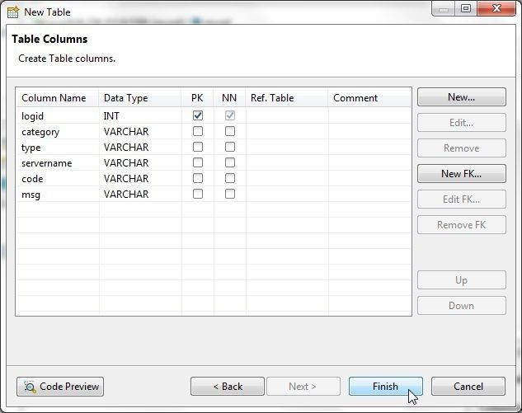The width and height of the screenshot is (522, 413).
Task: Click the Comment column header
Action: coord(369,98)
